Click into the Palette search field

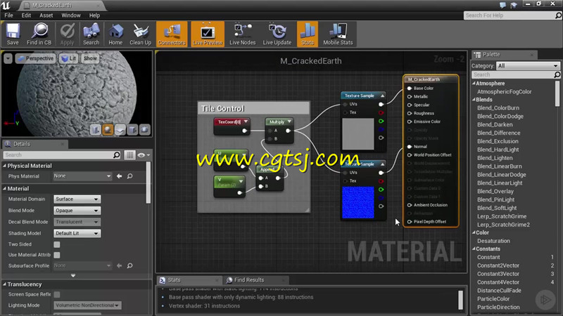(512, 74)
